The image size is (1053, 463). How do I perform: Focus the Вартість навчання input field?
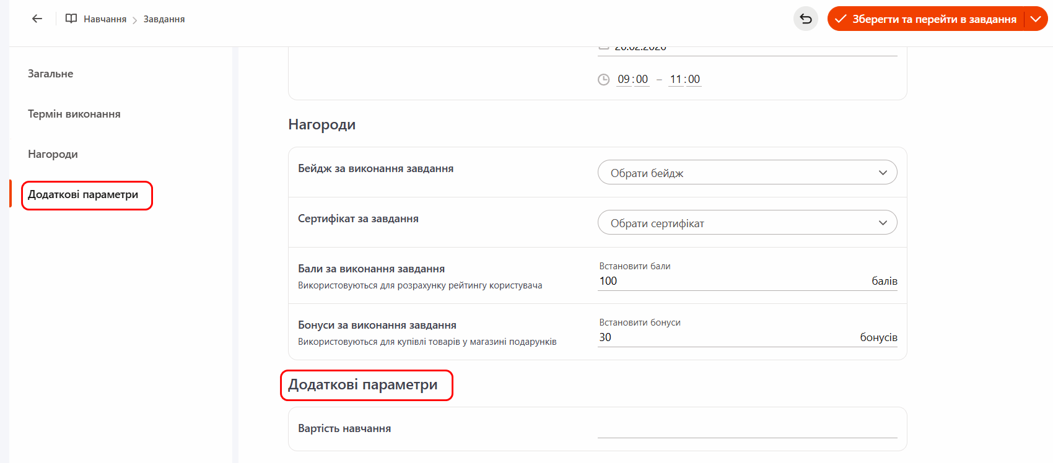tap(747, 428)
